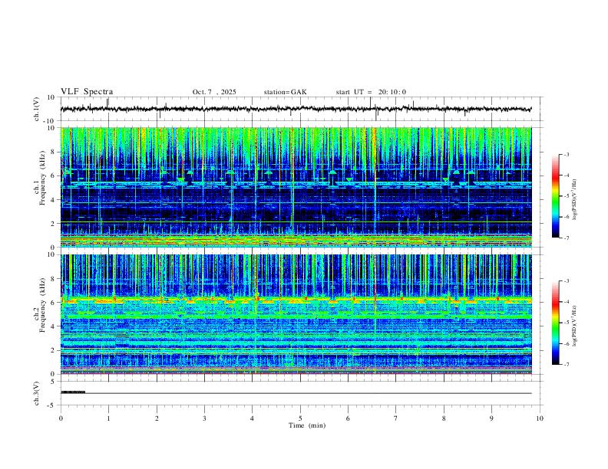Click time axis tick label '0'

(x=61, y=418)
